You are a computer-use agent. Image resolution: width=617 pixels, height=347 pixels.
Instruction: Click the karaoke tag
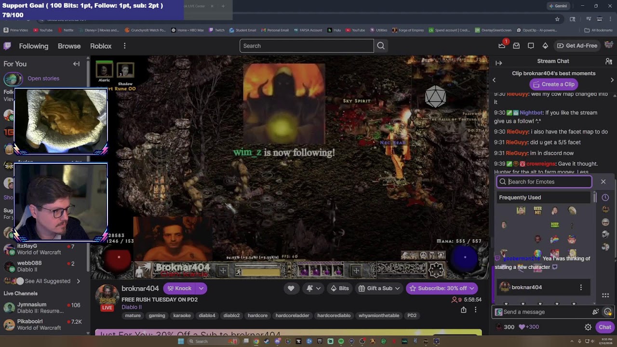182,316
